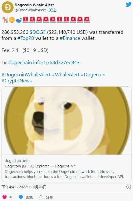
Task: Click the tweet timestamp 下午4:41
Action: pyautogui.click(x=9, y=187)
